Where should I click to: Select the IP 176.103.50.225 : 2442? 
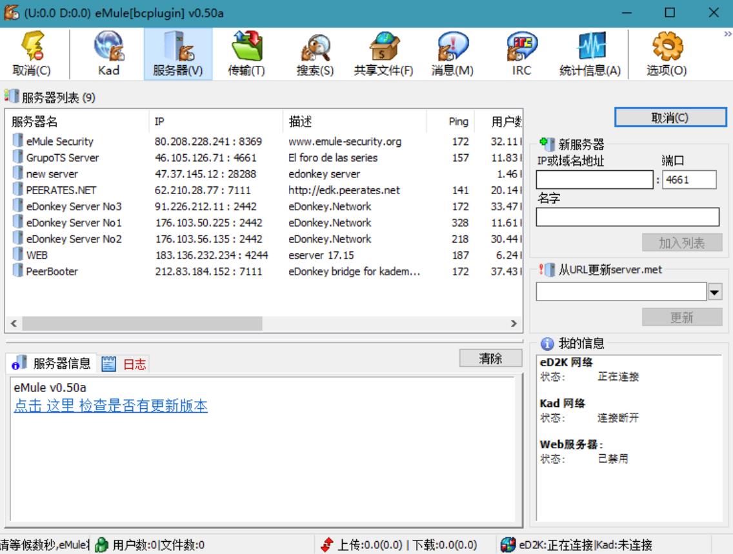(209, 223)
